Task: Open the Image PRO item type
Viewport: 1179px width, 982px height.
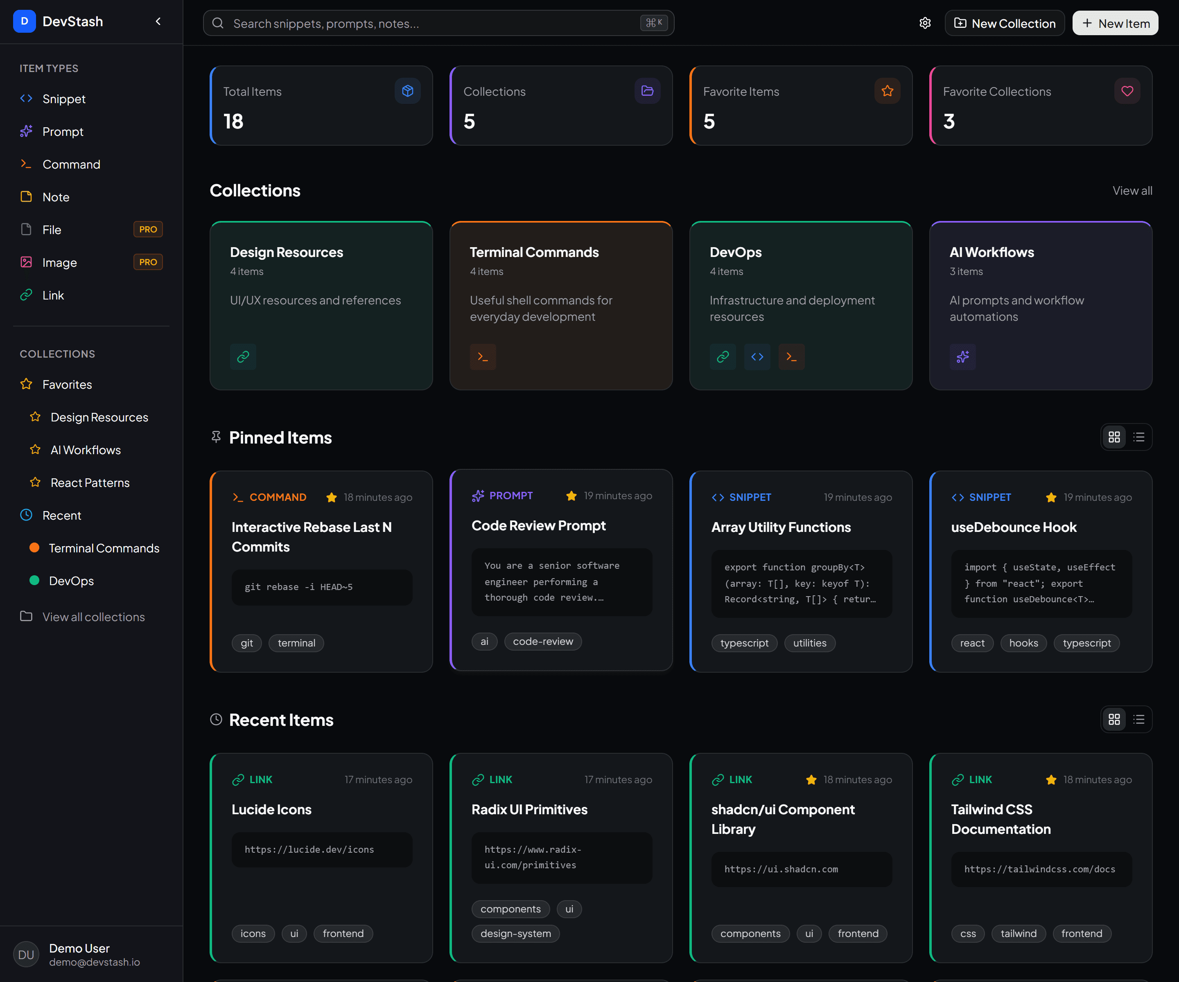Action: coord(59,262)
